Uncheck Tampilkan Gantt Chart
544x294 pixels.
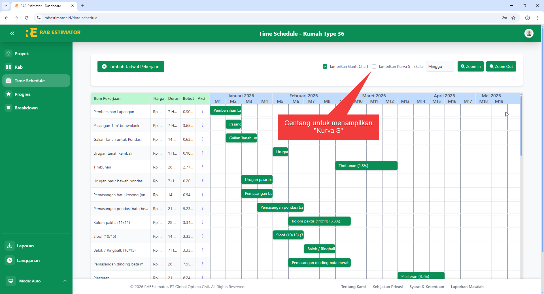(x=325, y=66)
